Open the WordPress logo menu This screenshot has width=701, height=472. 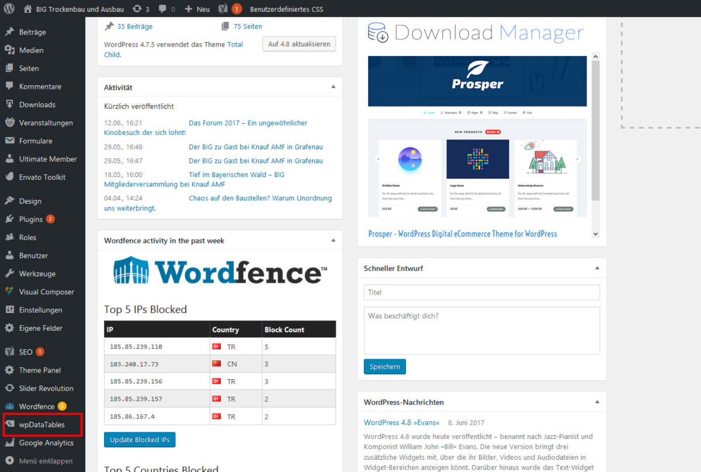(x=9, y=9)
